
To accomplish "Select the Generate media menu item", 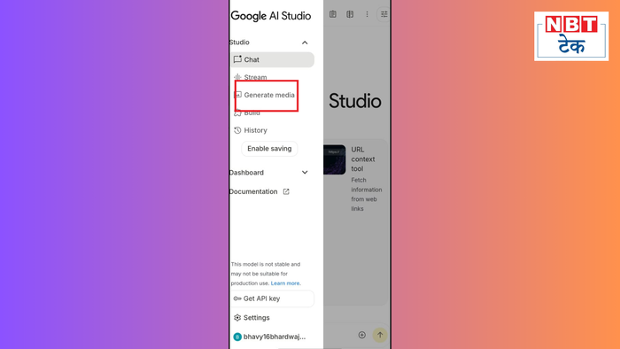I will [x=265, y=95].
